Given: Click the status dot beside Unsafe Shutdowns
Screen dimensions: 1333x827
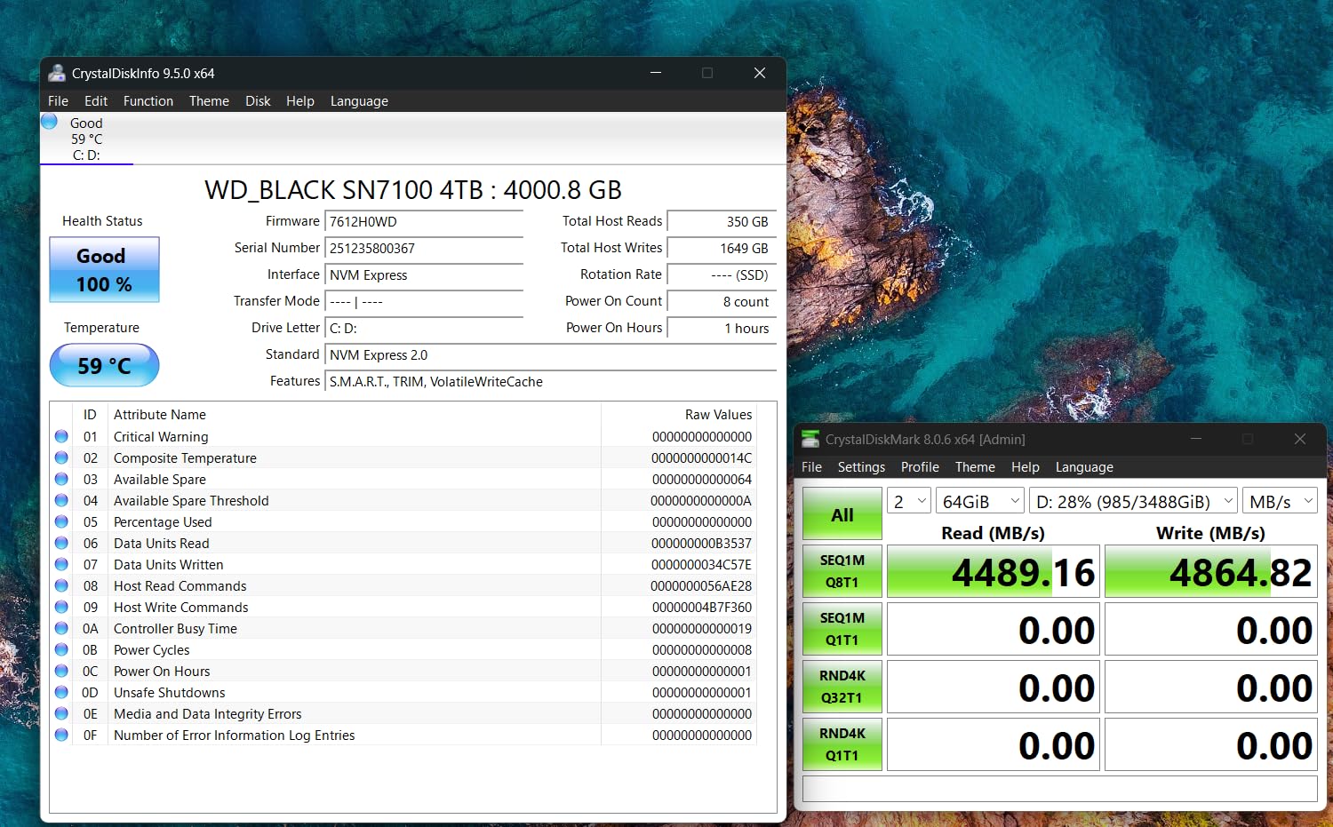Looking at the screenshot, I should point(61,692).
